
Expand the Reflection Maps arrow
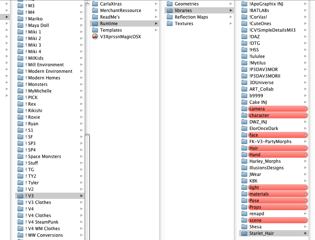231,17
